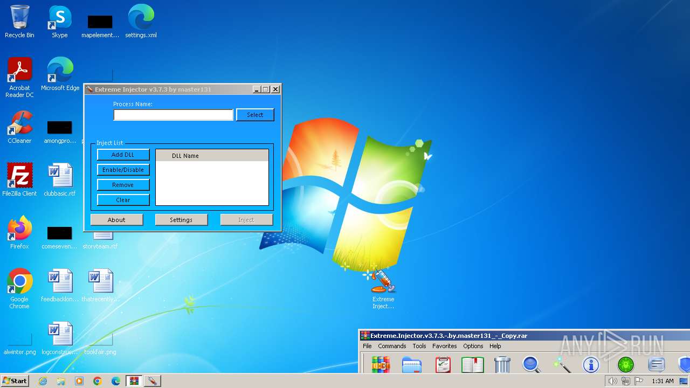Open WinRAR Help menu
Screen dimensions: 690x388
495,346
